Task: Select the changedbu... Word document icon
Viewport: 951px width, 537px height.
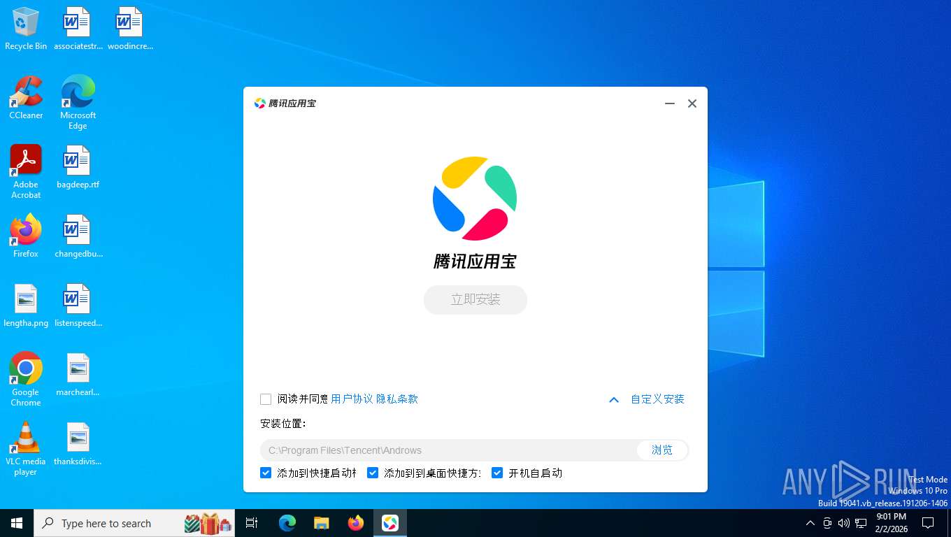Action: point(78,236)
